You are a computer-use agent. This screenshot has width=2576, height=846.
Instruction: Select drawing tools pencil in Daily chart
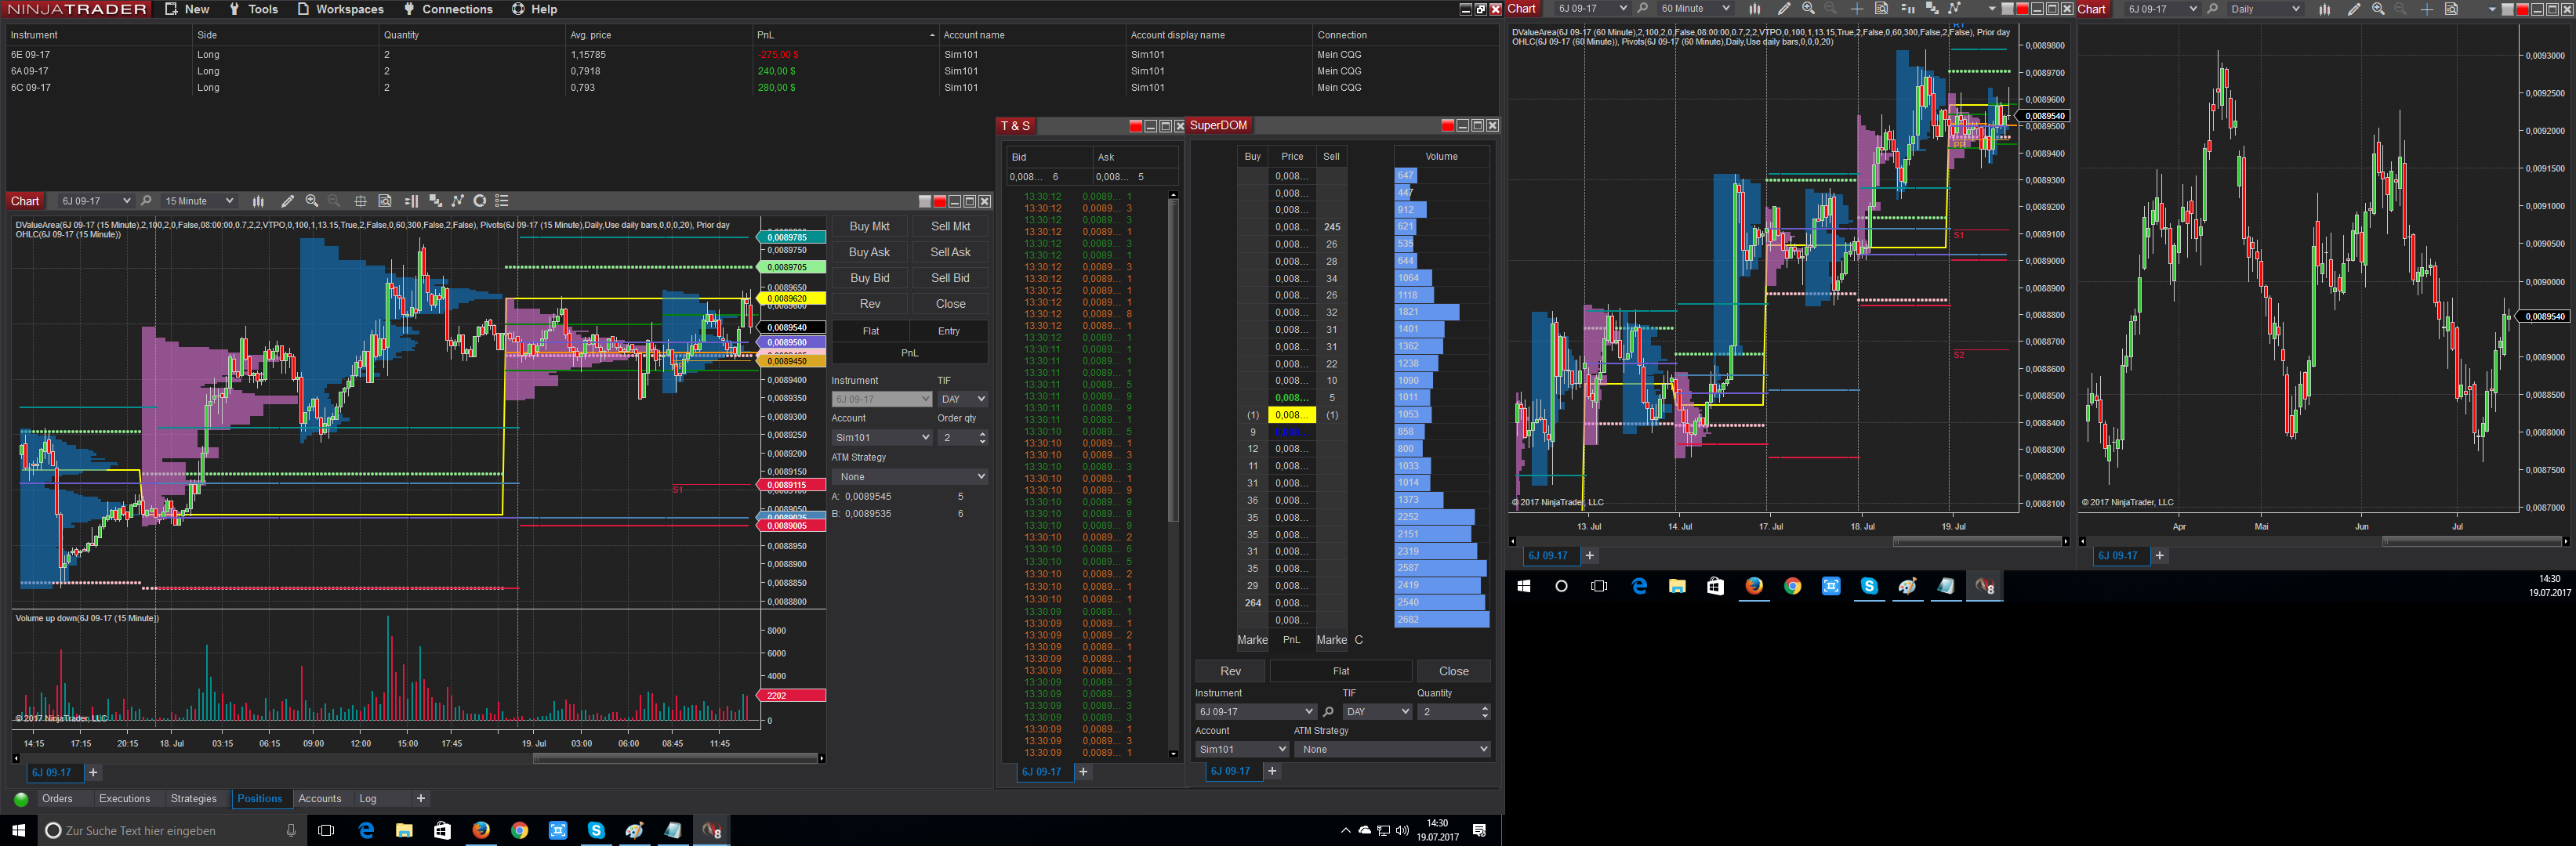tap(2354, 9)
